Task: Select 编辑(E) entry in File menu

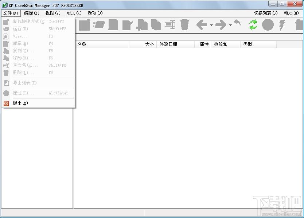Action: click(x=38, y=43)
